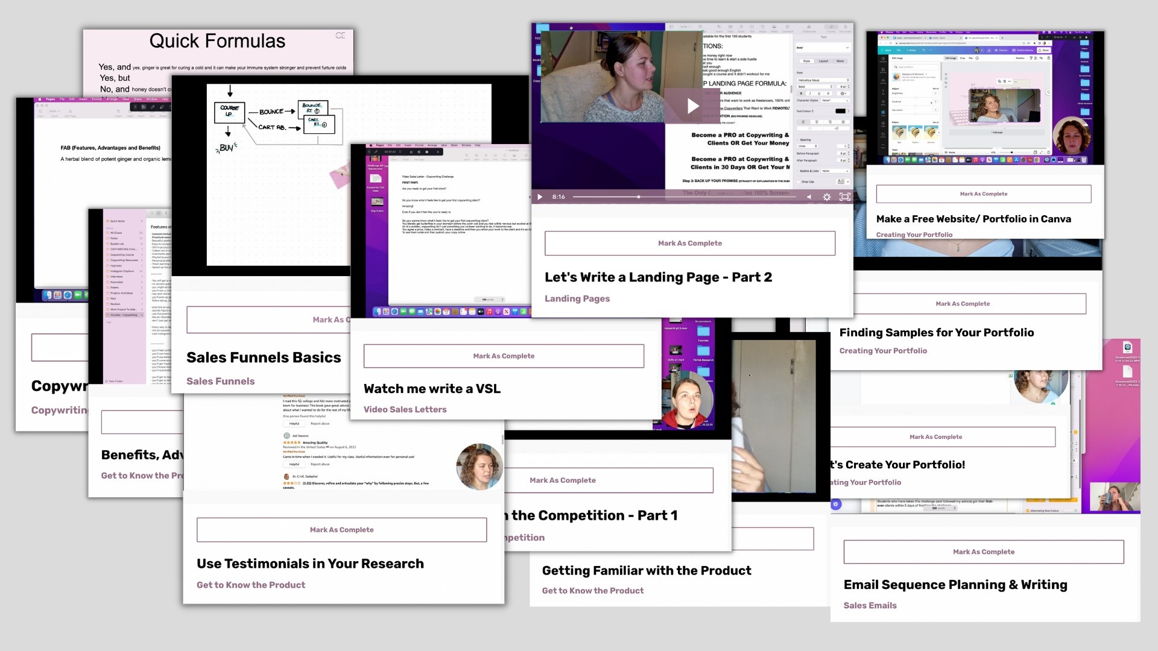The width and height of the screenshot is (1158, 651).
Task: Open video settings via the gear icon
Action: click(827, 197)
